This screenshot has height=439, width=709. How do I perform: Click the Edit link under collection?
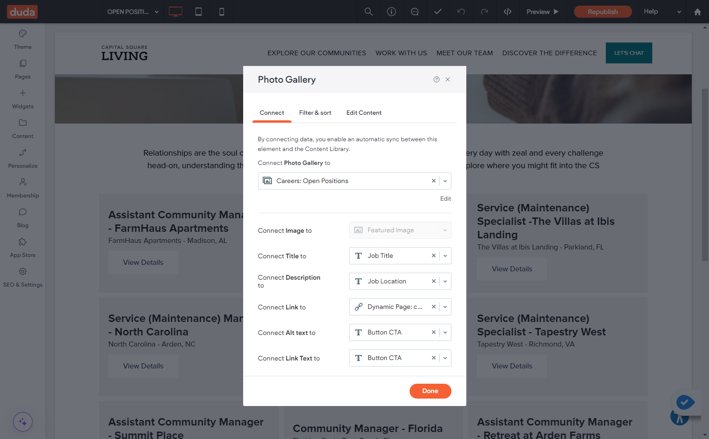pyautogui.click(x=445, y=199)
